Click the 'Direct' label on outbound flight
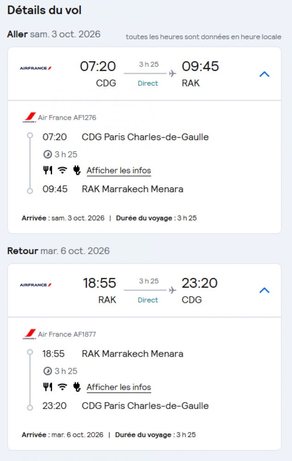The height and width of the screenshot is (461, 292). (148, 83)
